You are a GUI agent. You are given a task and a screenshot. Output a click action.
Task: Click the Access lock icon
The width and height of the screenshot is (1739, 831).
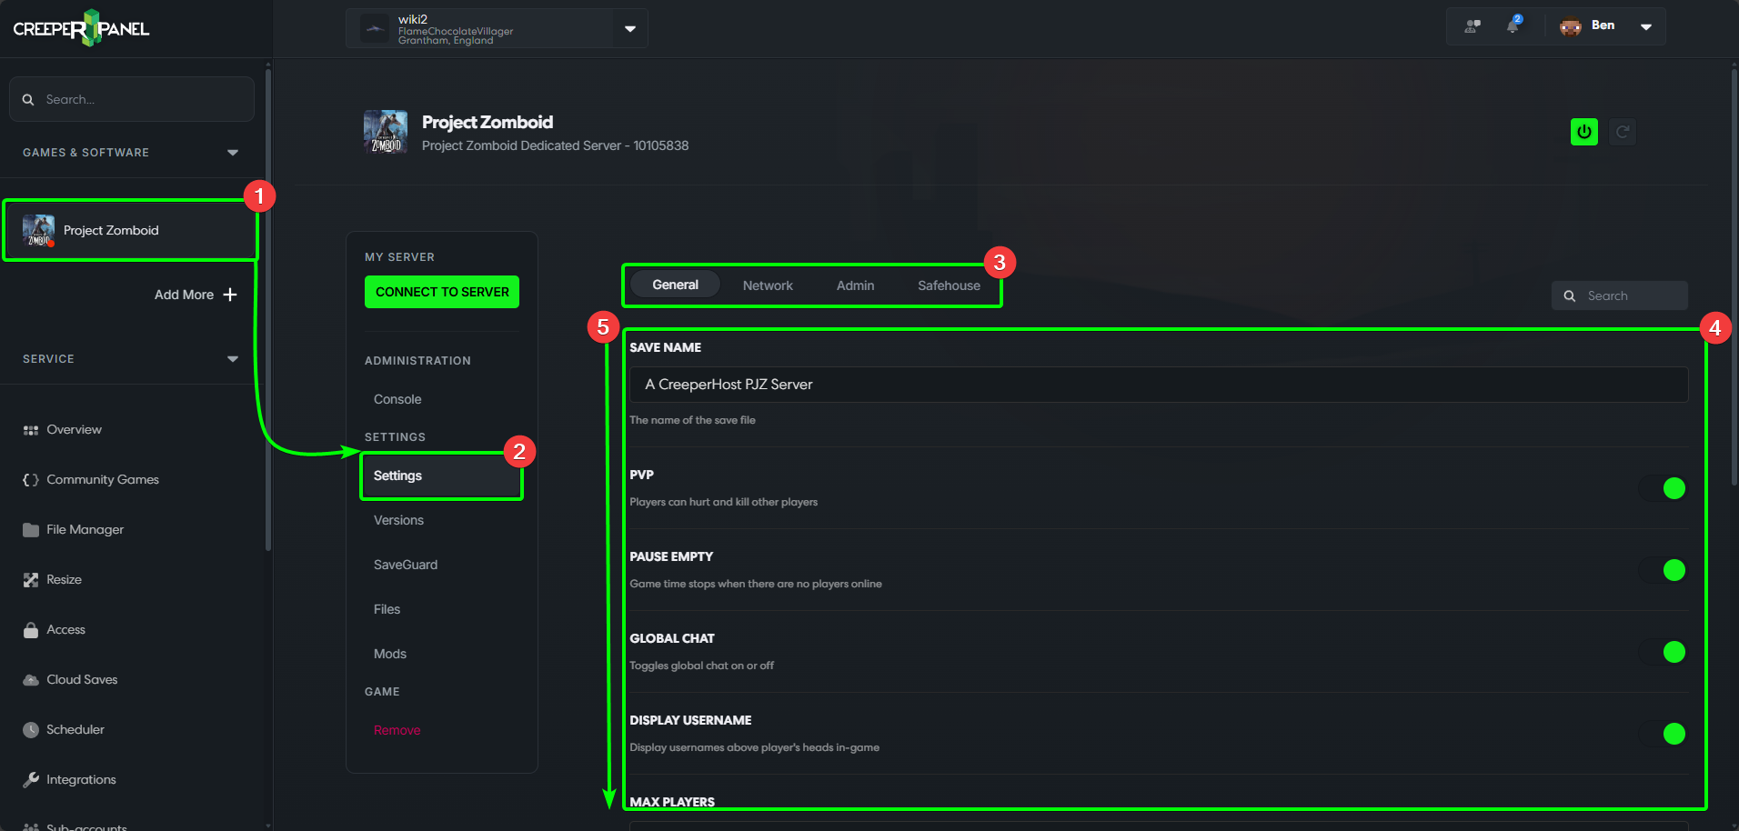[31, 630]
